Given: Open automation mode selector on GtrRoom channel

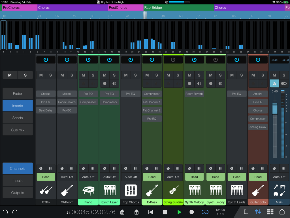Looking at the screenshot, I should pyautogui.click(x=67, y=177).
